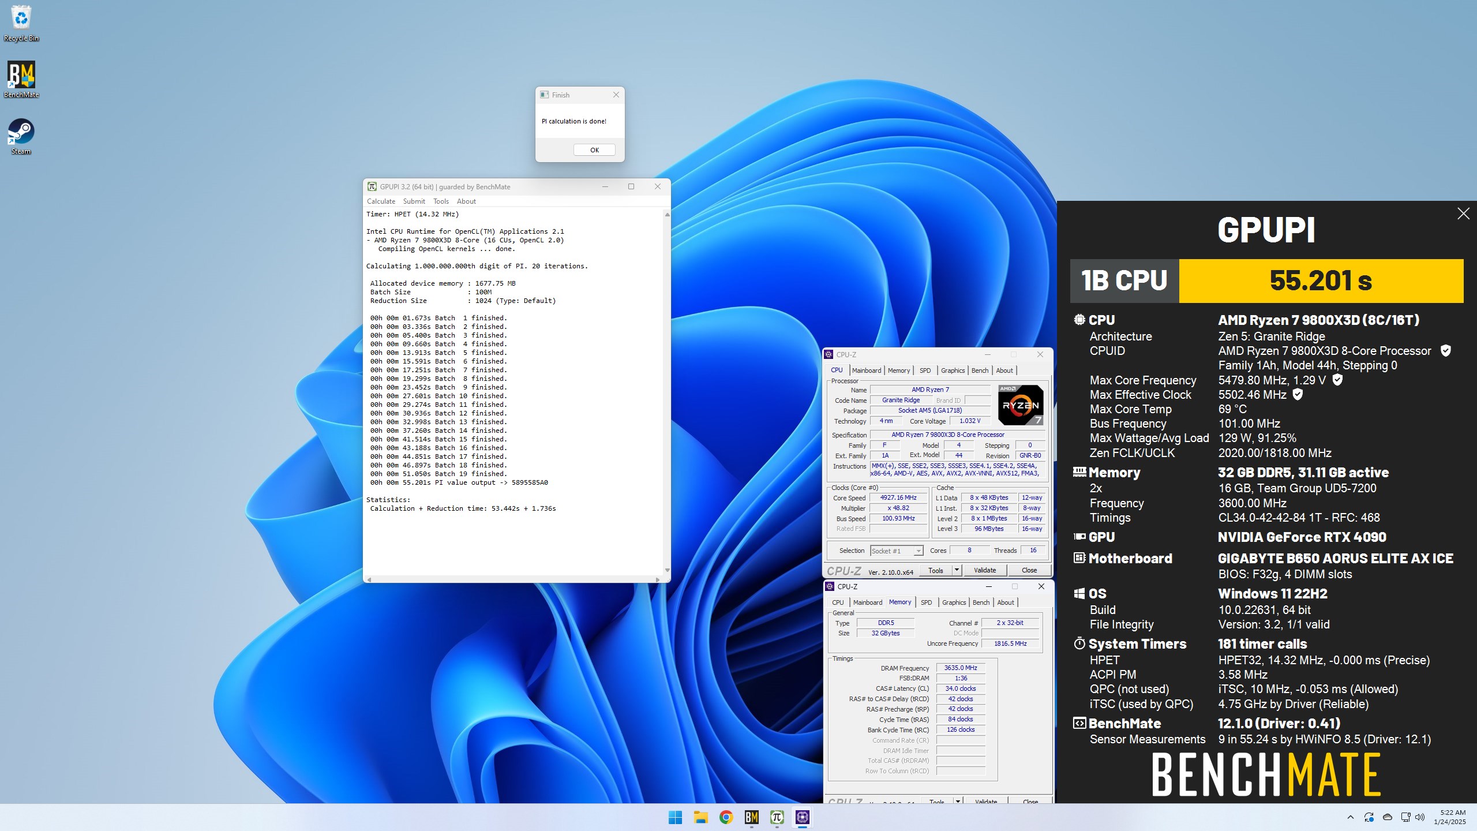Click the System Timers stopwatch icon
1477x831 pixels.
1079,643
